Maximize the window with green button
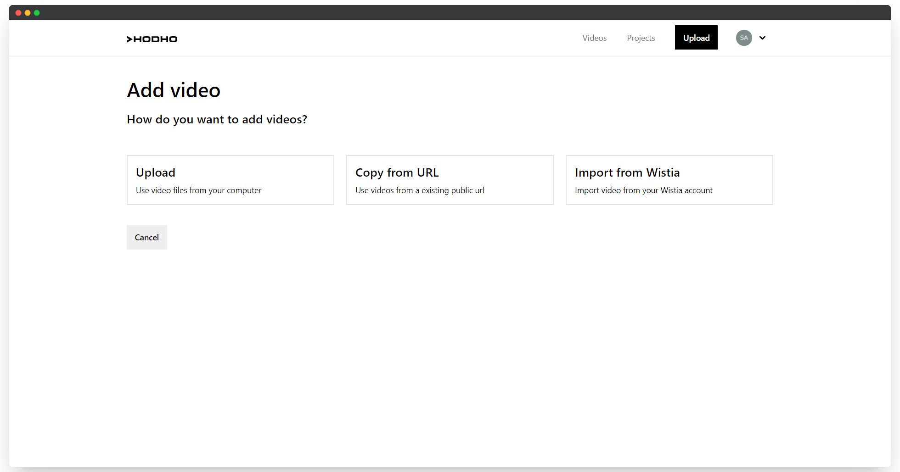Image resolution: width=900 pixels, height=472 pixels. 37,13
